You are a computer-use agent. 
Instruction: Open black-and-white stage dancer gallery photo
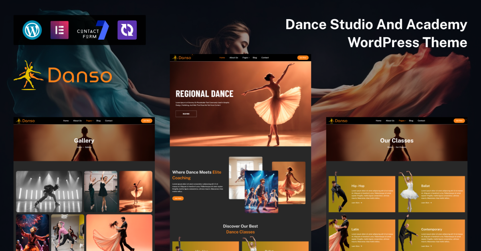click(49, 191)
